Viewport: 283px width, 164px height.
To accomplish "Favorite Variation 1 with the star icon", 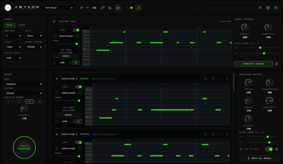I will coord(206,78).
